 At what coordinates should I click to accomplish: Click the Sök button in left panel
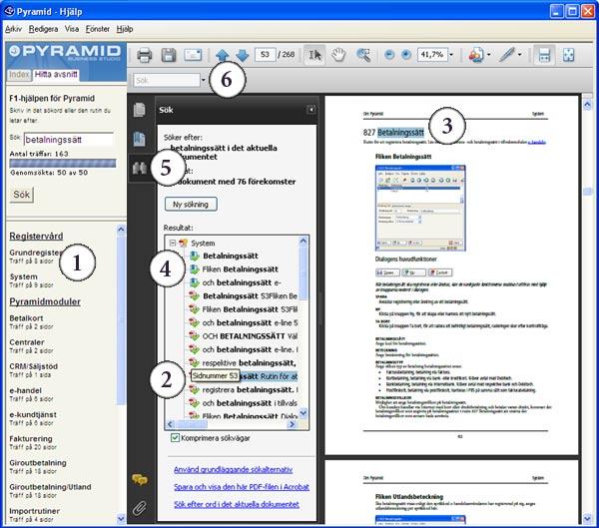pyautogui.click(x=21, y=195)
